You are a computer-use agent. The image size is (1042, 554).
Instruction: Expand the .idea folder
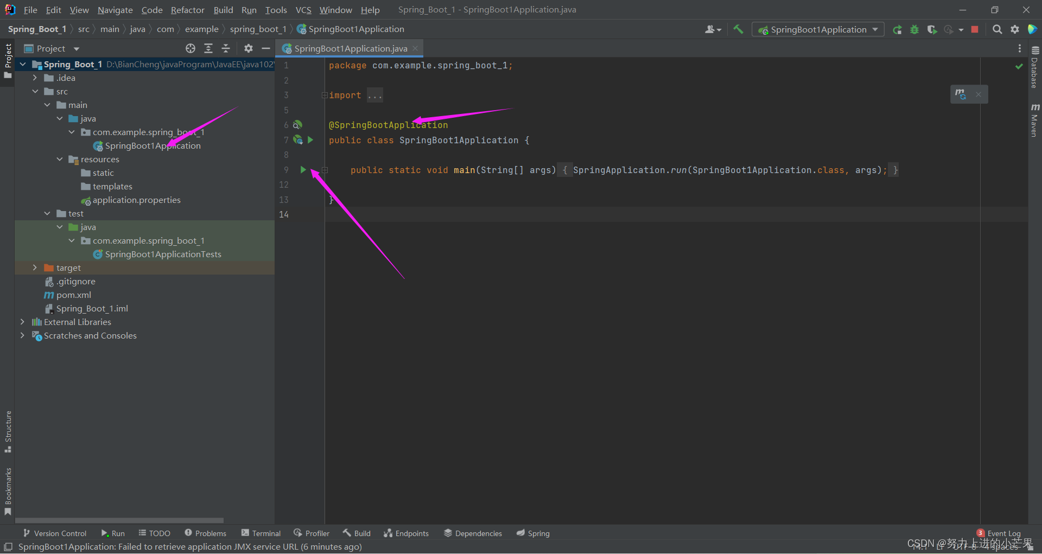tap(35, 78)
